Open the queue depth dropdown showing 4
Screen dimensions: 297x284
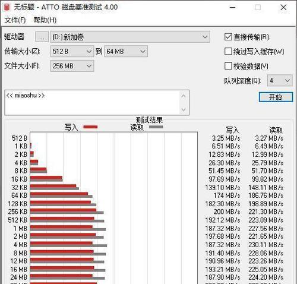click(280, 80)
